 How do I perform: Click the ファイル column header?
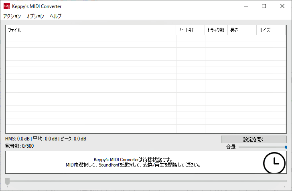[x=91, y=30]
